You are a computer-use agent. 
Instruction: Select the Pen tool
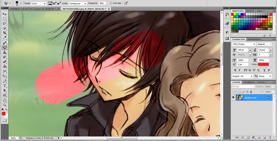5,81
